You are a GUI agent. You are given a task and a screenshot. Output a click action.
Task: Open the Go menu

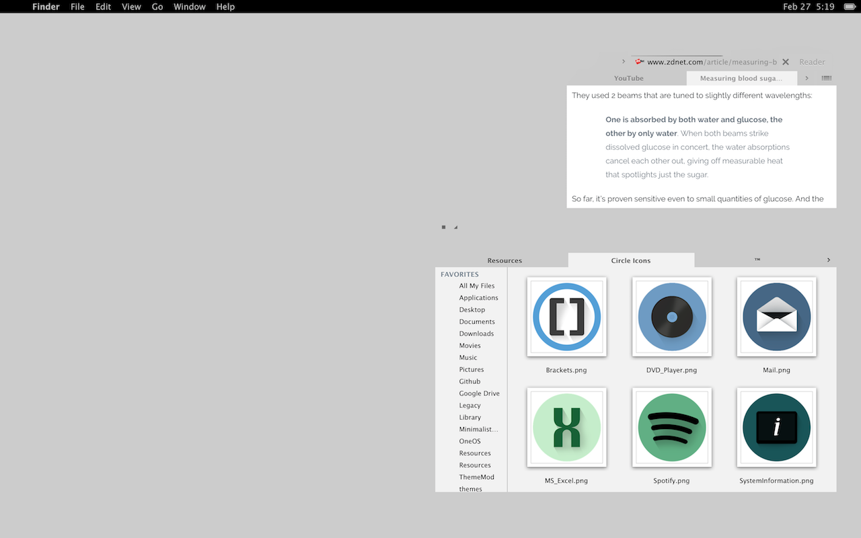coord(157,7)
